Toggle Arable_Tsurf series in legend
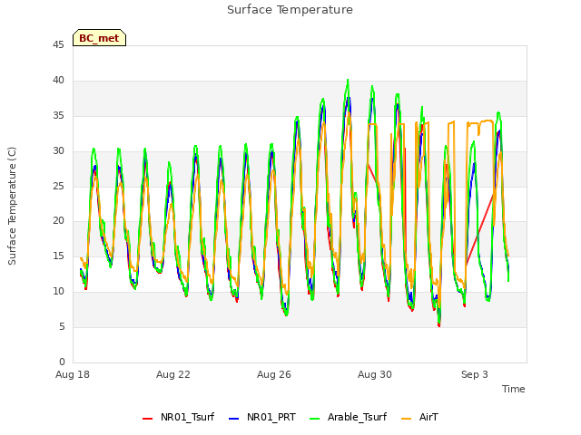 point(348,417)
